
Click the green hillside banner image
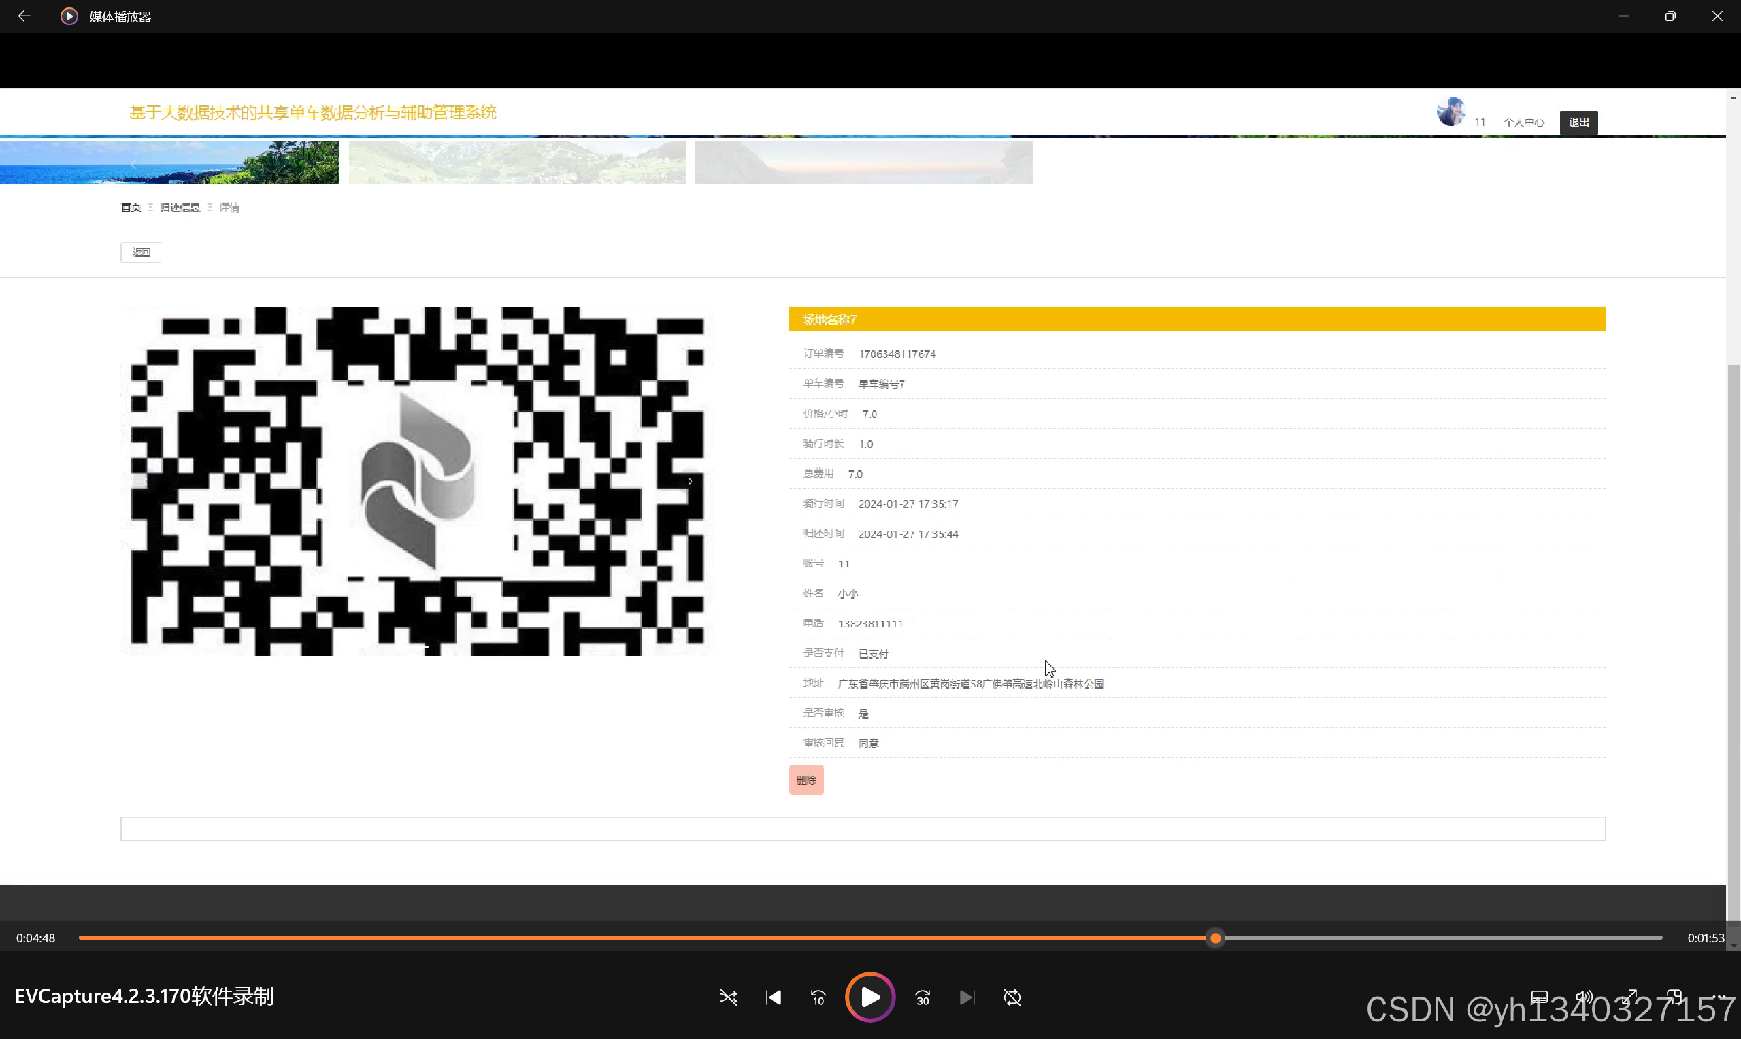tap(517, 163)
